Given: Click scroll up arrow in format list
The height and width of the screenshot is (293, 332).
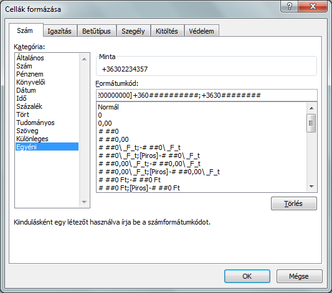Looking at the screenshot, I should [311, 108].
